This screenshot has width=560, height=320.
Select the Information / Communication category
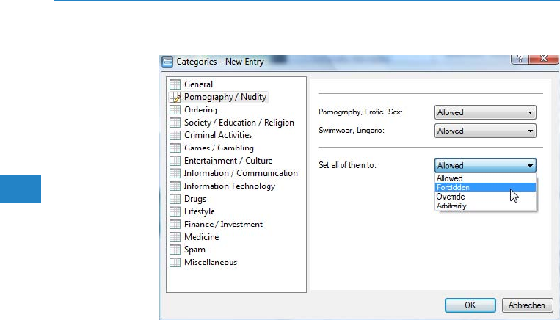coord(241,173)
